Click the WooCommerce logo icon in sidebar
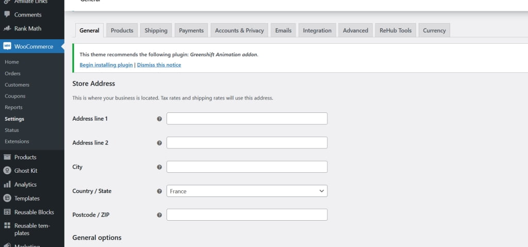 [7, 46]
